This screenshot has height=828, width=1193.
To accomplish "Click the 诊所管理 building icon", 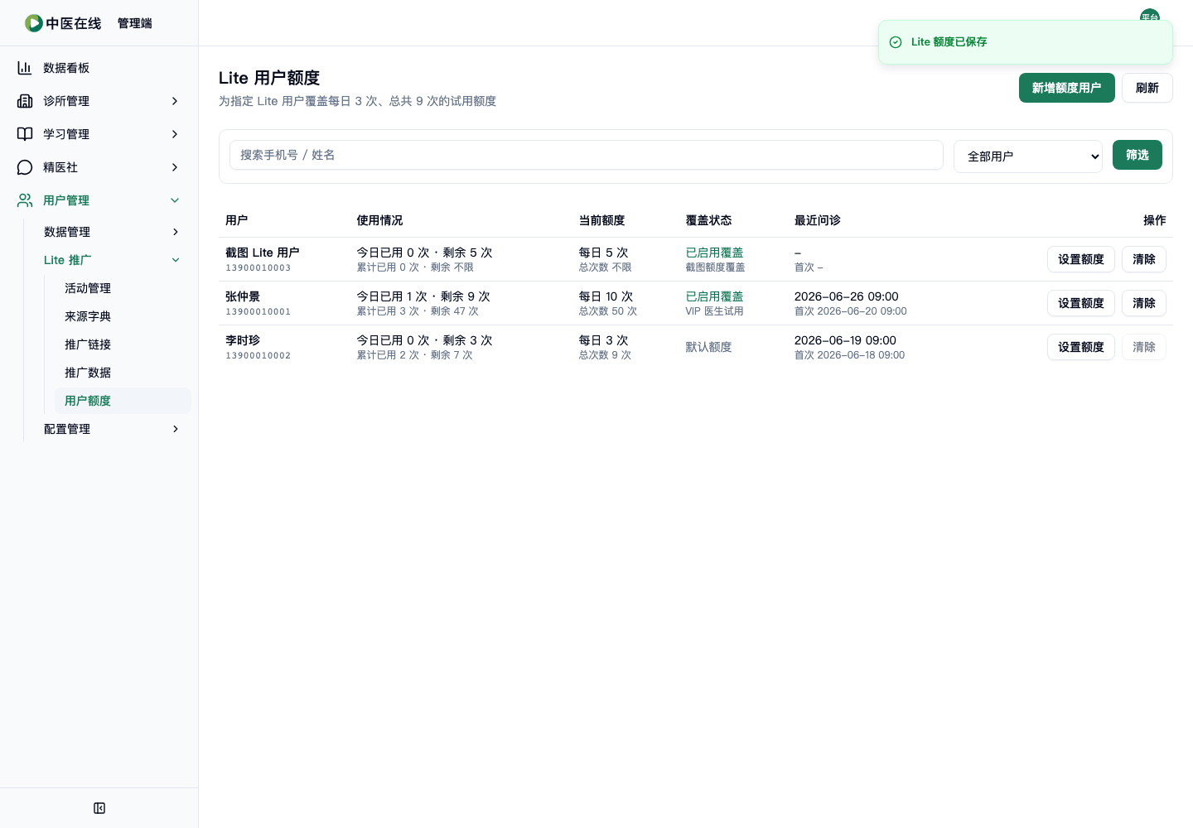I will click(25, 101).
